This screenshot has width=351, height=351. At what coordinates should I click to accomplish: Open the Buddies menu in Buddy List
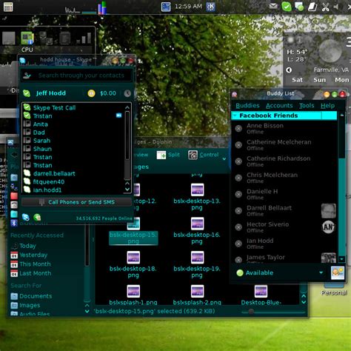point(247,106)
